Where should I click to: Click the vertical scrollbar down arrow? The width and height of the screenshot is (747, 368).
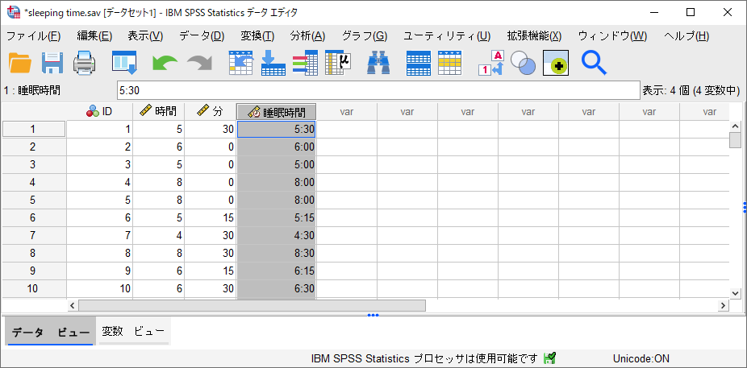pyautogui.click(x=736, y=293)
